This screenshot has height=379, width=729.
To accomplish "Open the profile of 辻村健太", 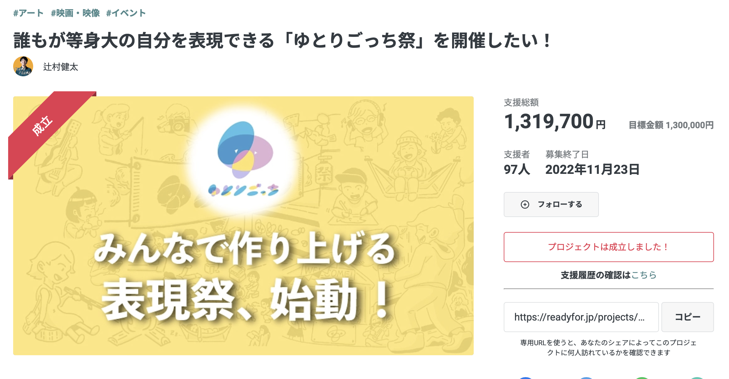I will point(61,67).
